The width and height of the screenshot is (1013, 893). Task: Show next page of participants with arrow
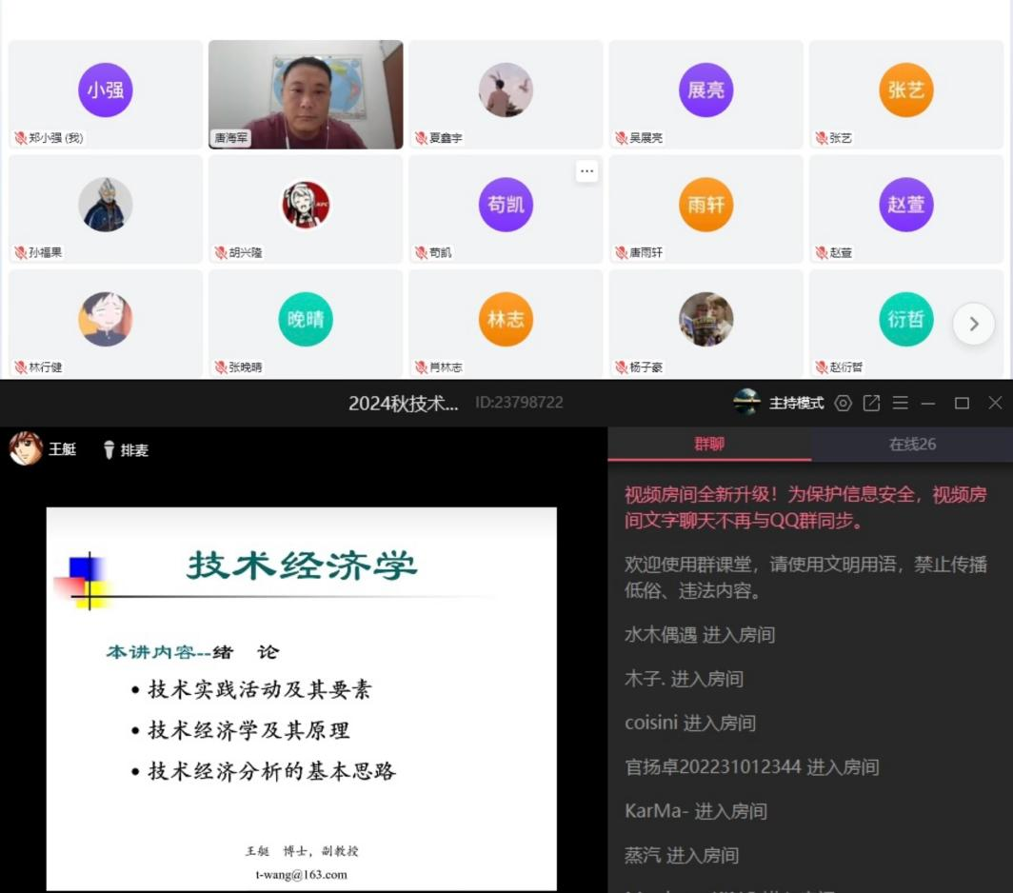point(973,324)
